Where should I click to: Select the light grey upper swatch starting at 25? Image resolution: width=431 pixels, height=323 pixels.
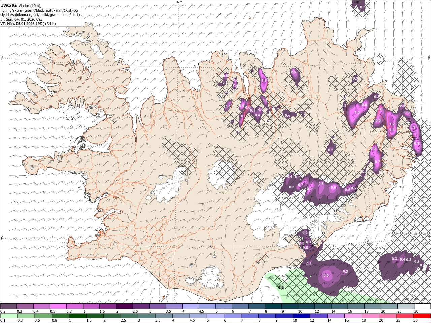coord(405,306)
